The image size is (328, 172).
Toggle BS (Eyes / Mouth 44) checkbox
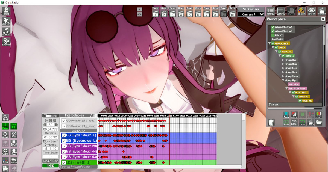coord(64,152)
